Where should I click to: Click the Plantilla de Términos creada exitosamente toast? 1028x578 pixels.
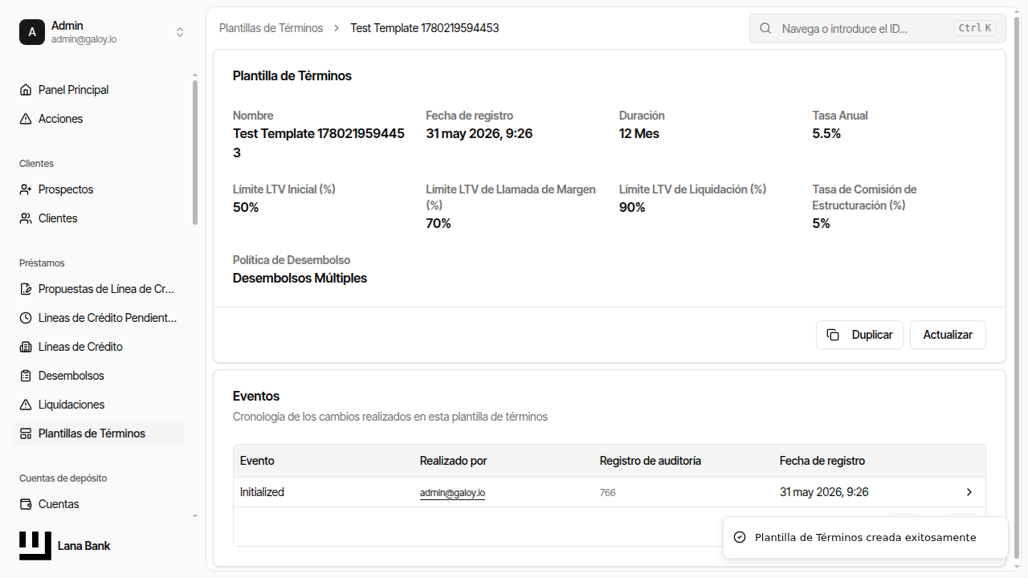(x=866, y=537)
